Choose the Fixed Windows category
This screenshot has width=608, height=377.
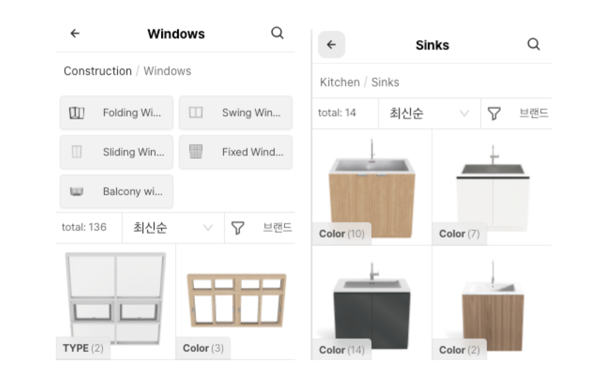tap(236, 152)
